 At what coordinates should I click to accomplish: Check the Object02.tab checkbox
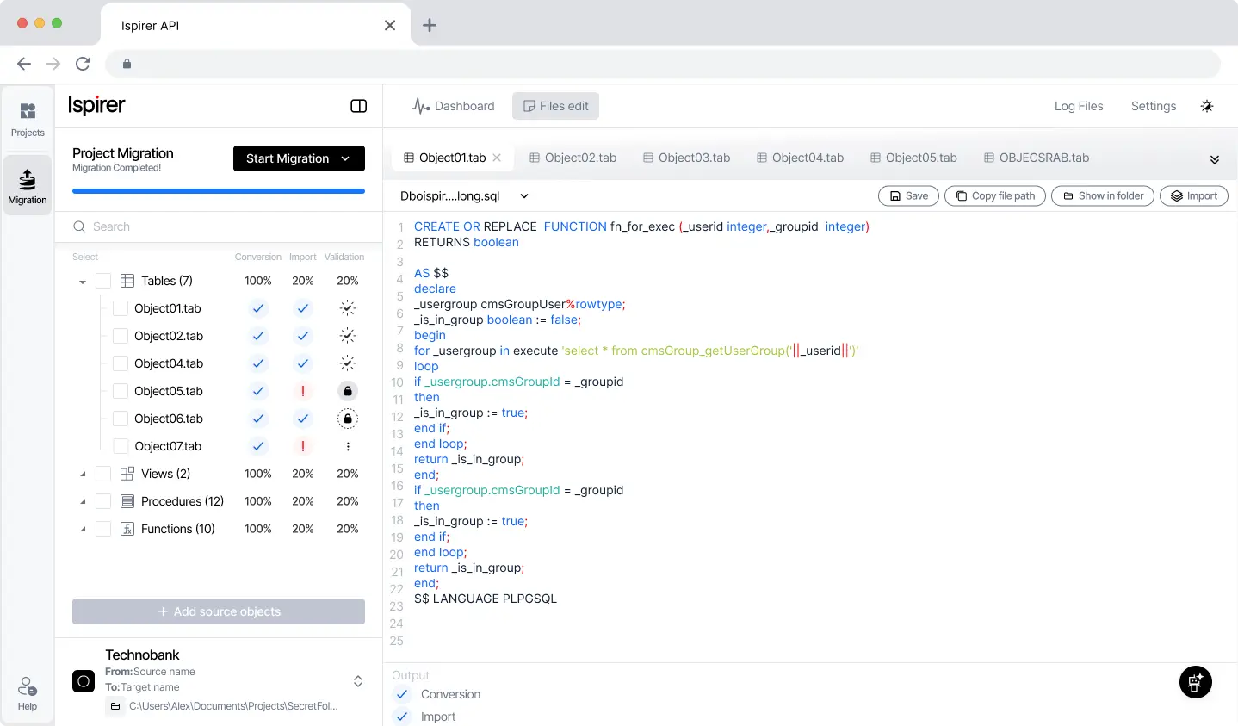click(x=121, y=336)
